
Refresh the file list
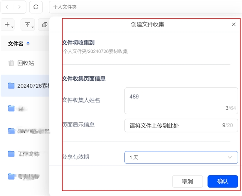36,7
